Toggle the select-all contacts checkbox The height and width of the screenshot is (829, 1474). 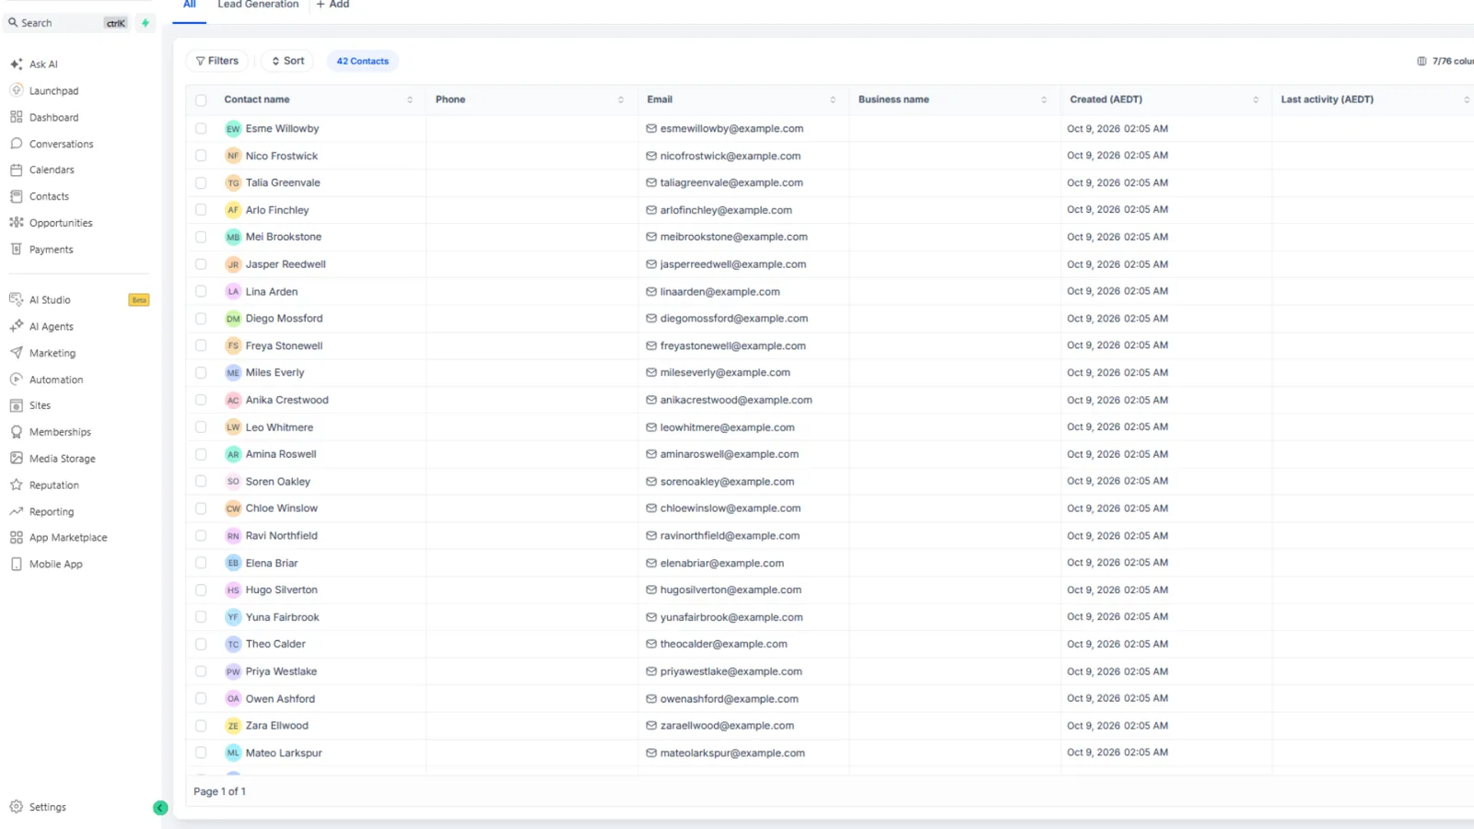[x=201, y=99]
